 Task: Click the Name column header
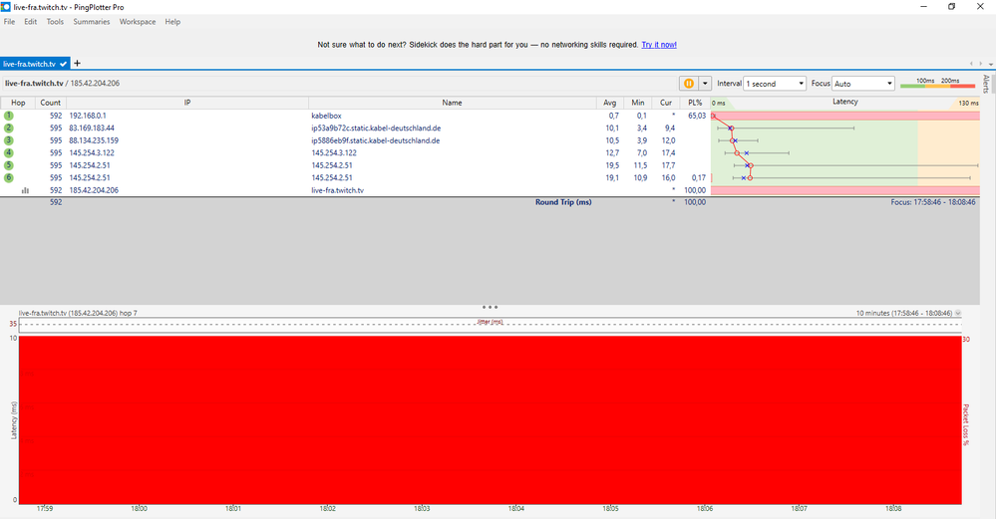[x=452, y=103]
